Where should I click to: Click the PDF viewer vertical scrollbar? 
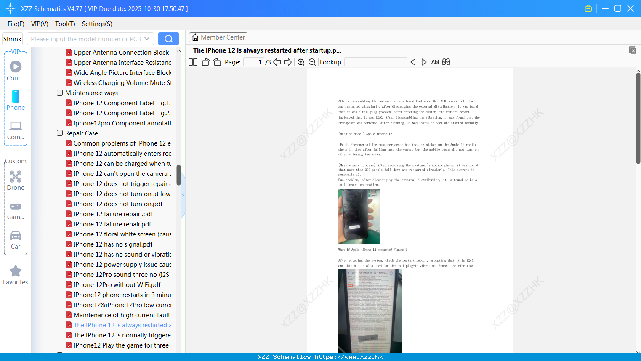(x=638, y=118)
